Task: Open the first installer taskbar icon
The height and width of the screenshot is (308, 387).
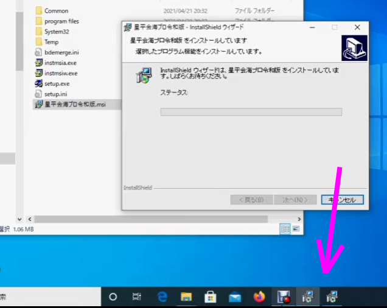Action: coord(307,296)
